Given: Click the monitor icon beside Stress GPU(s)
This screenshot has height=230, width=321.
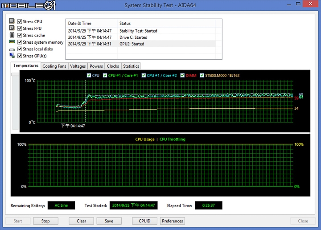Looking at the screenshot, I should click(12, 55).
